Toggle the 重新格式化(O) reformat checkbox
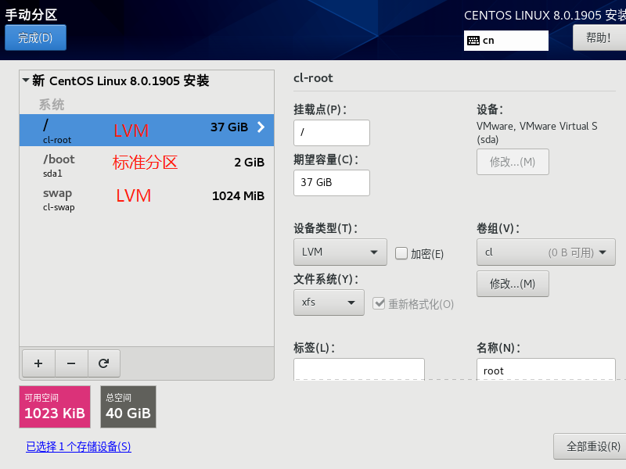The image size is (626, 469). pyautogui.click(x=379, y=303)
